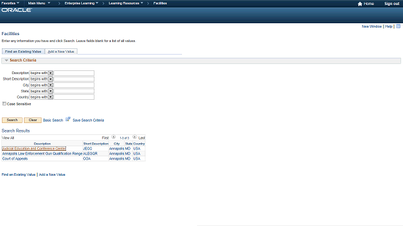Click Annapolis in the JECC row

[x=116, y=148]
